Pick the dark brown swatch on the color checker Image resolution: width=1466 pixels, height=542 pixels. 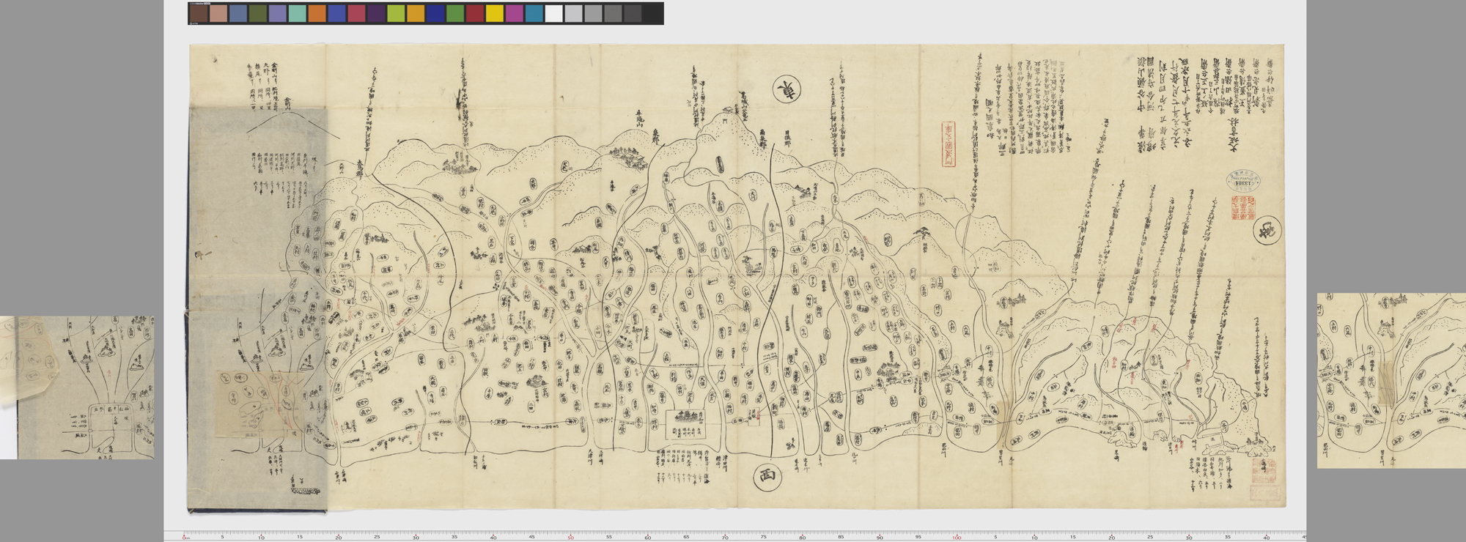tap(199, 13)
